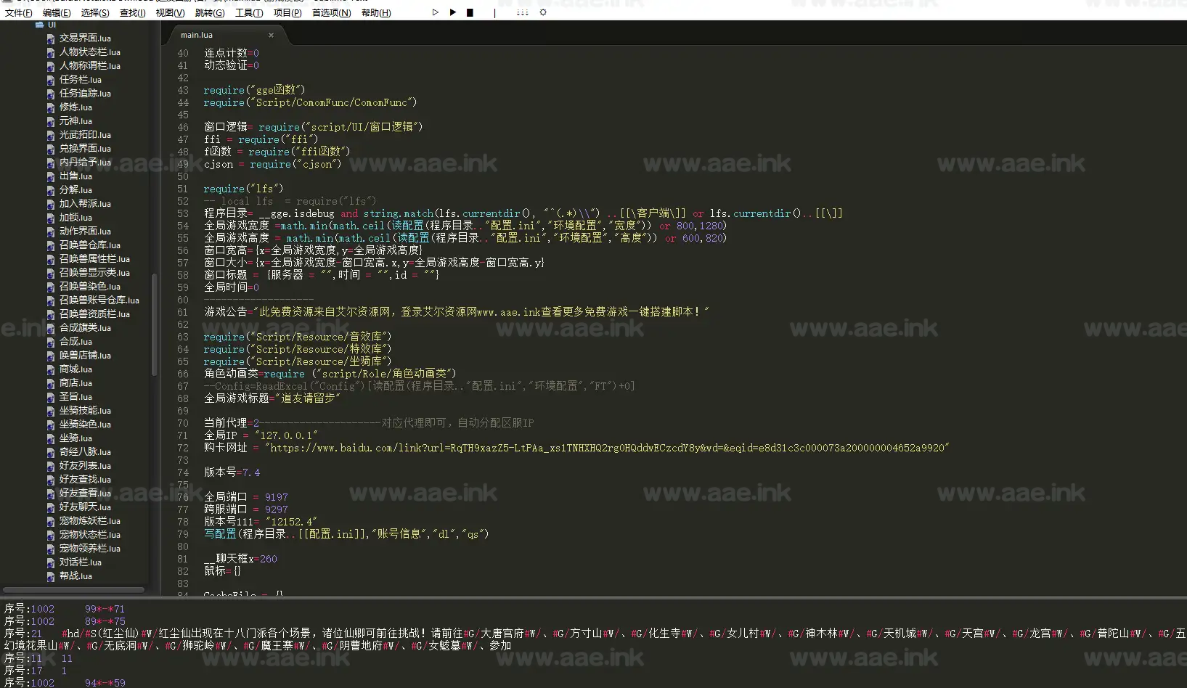Open the 编辑(E) menu

point(57,13)
